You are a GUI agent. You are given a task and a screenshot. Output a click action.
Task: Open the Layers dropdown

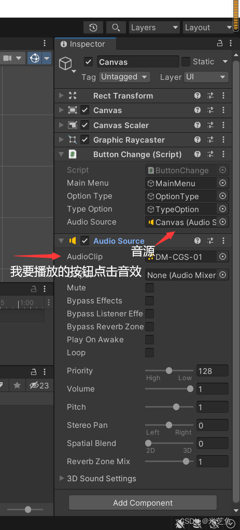point(155,27)
